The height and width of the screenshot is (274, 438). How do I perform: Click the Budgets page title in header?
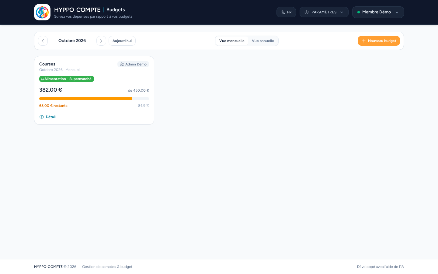pyautogui.click(x=116, y=10)
